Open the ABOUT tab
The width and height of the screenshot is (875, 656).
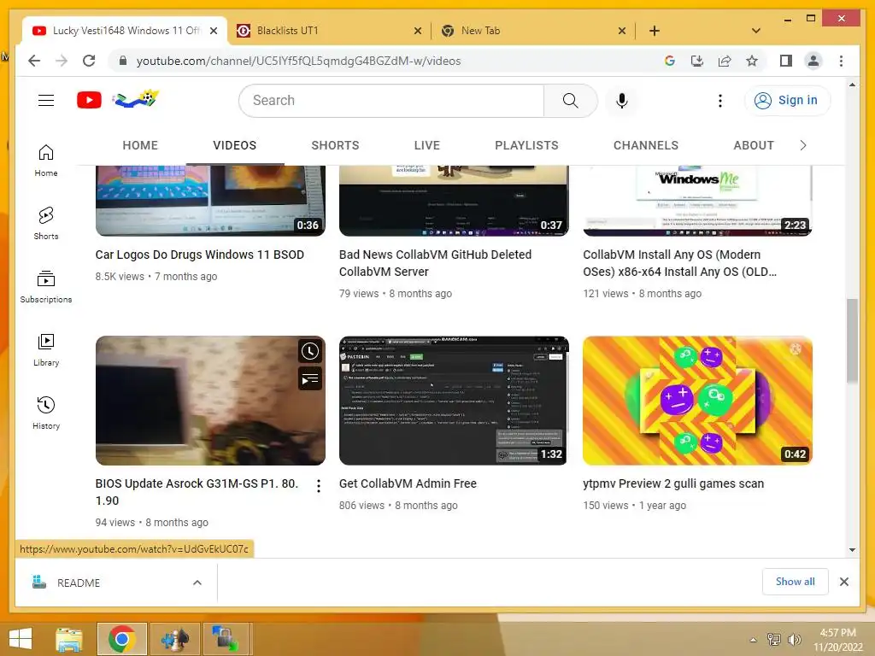[754, 145]
